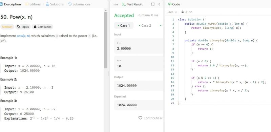This screenshot has width=271, height=132.
Task: Click the x input value 2.00000
Action: (x=124, y=48)
